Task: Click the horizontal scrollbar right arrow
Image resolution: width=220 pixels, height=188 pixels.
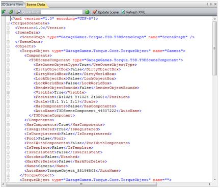Action: 210,184
